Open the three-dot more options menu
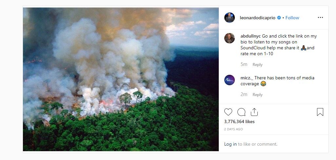 tap(320, 18)
